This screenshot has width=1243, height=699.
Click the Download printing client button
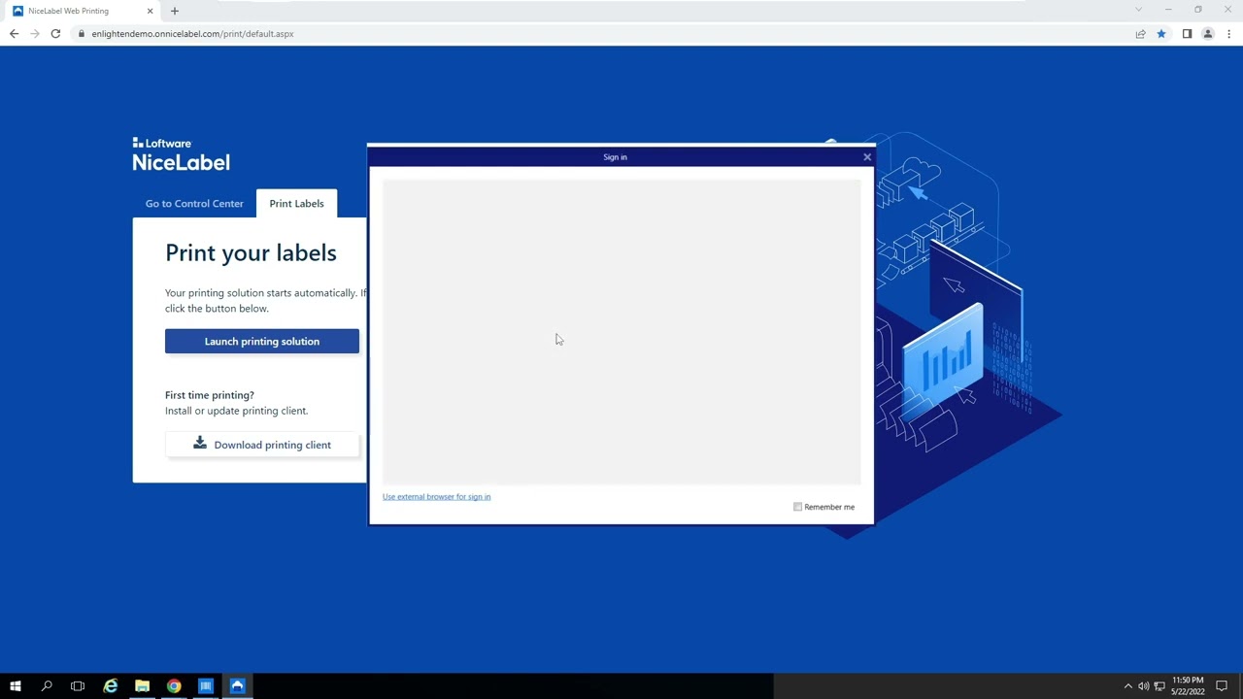click(x=262, y=445)
